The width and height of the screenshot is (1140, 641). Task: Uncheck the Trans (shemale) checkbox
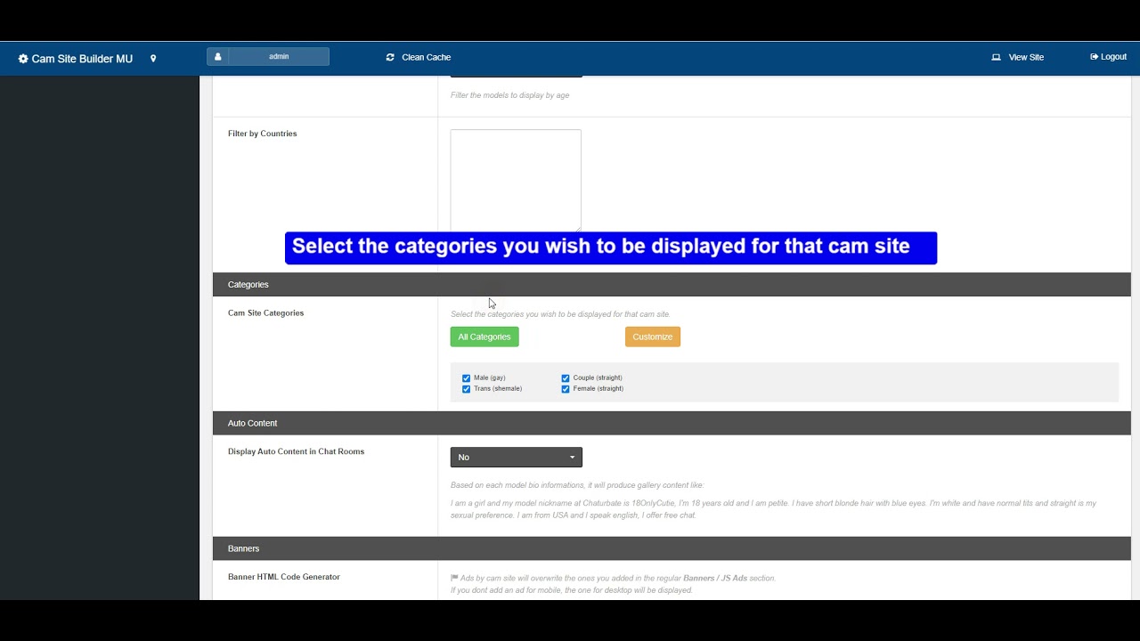[x=466, y=389]
